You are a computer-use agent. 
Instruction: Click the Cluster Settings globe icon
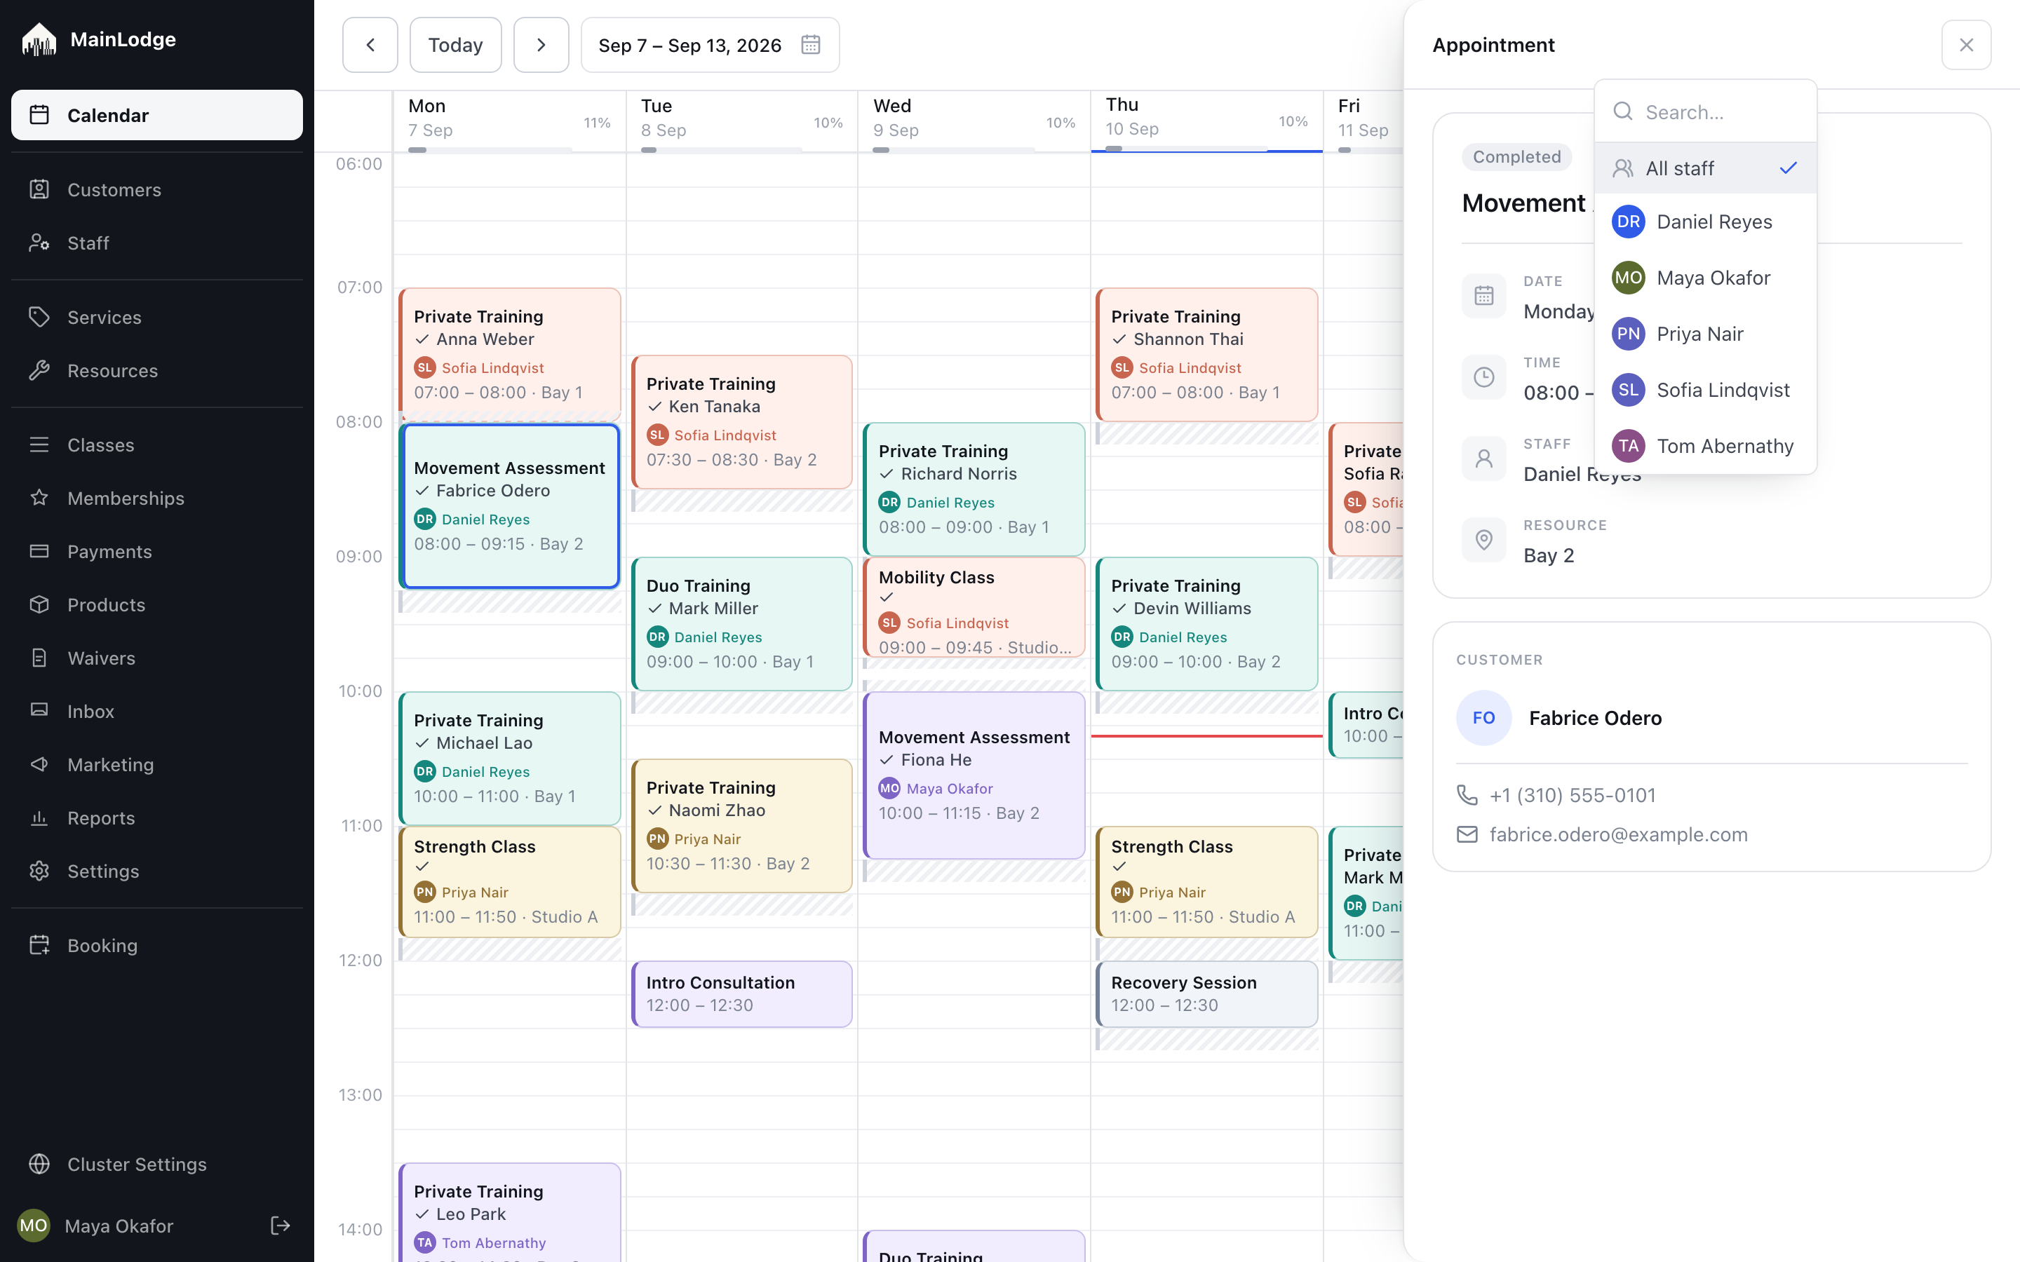(x=39, y=1165)
